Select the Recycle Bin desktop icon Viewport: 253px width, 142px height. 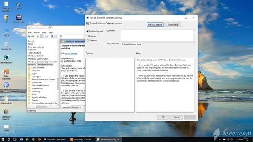[x=6, y=46]
